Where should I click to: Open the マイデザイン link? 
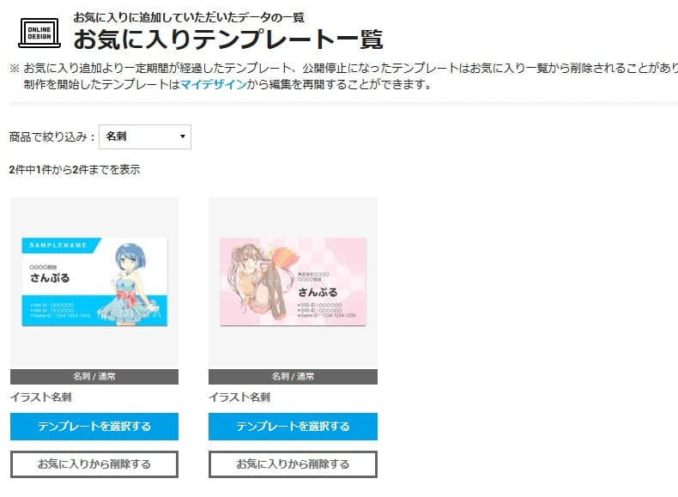tap(213, 84)
